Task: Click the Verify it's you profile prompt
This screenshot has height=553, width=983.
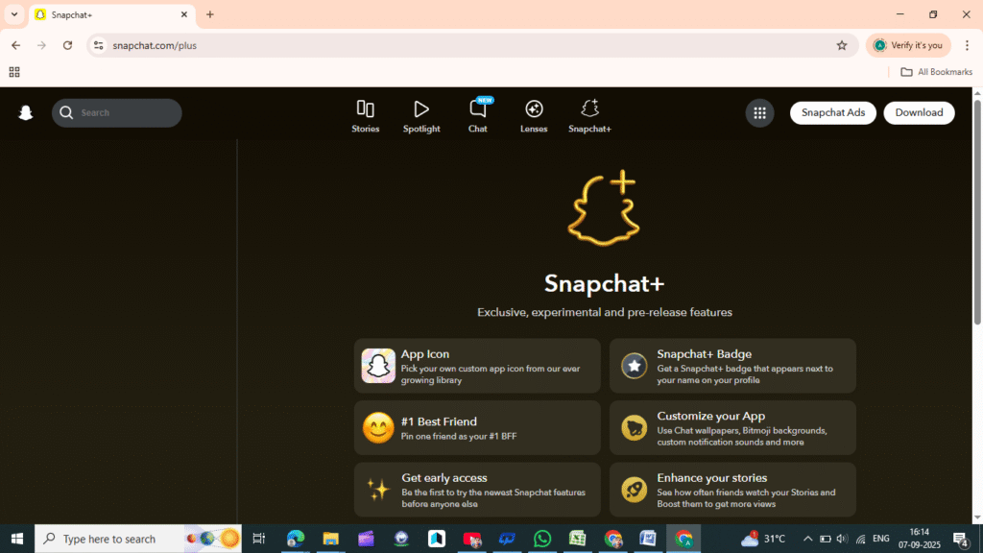Action: (906, 45)
